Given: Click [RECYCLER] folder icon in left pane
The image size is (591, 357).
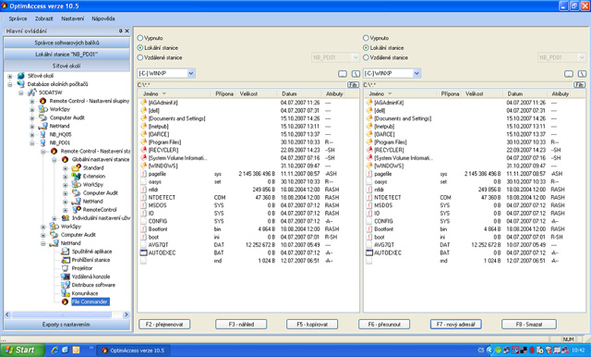Looking at the screenshot, I should point(143,150).
